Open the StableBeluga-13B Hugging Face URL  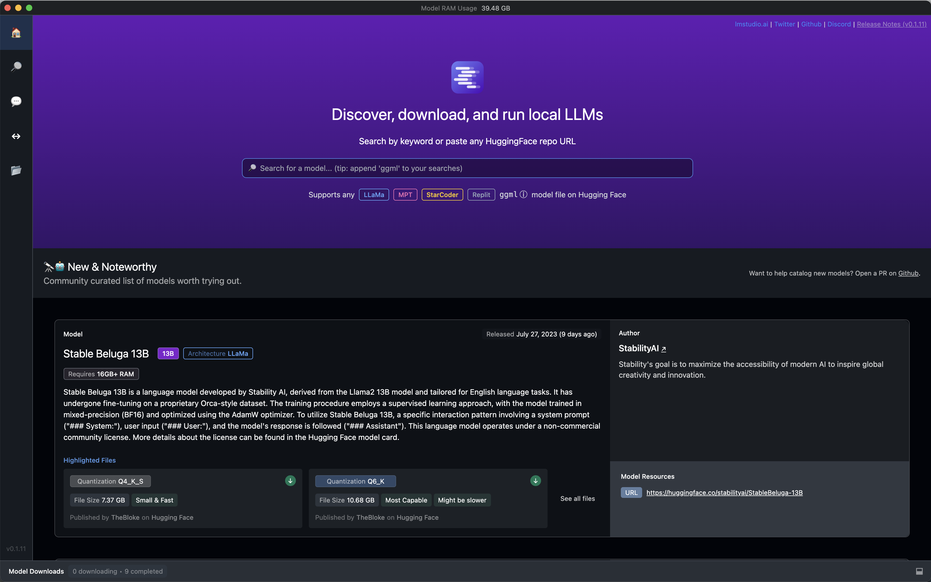724,493
